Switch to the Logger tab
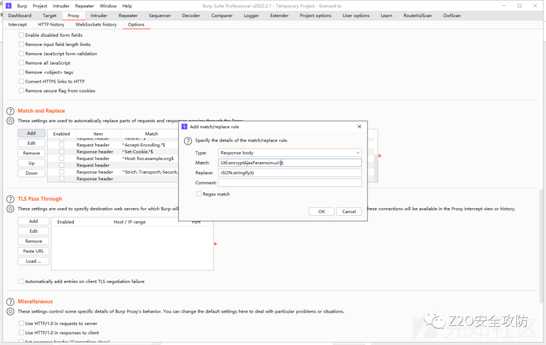The width and height of the screenshot is (546, 345). (x=251, y=16)
